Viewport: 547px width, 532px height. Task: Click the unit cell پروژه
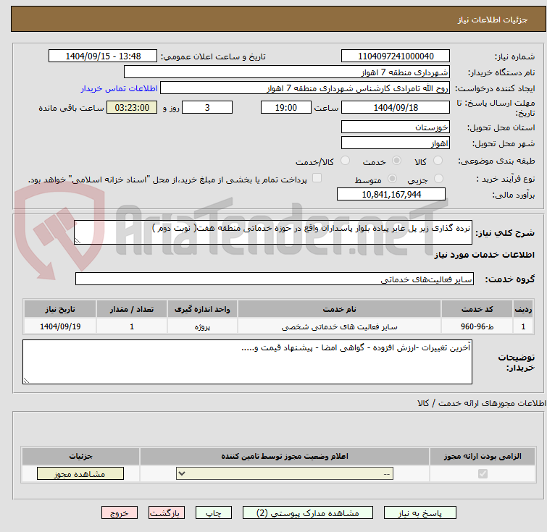click(202, 326)
